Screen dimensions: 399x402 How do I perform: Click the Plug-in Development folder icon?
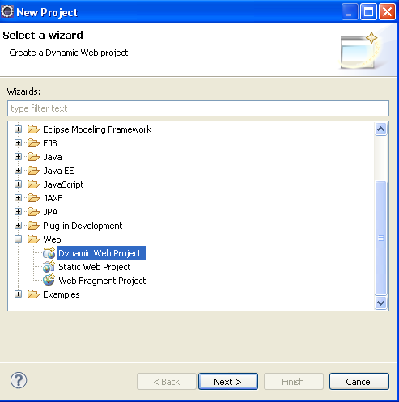[x=33, y=226]
